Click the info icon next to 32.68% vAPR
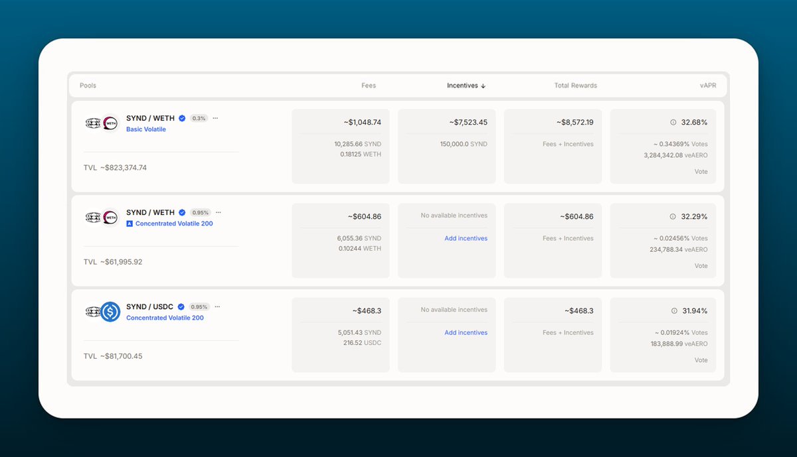This screenshot has height=457, width=797. (x=673, y=123)
